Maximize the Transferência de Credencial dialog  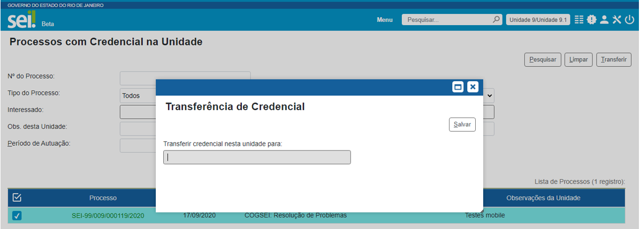pos(458,87)
